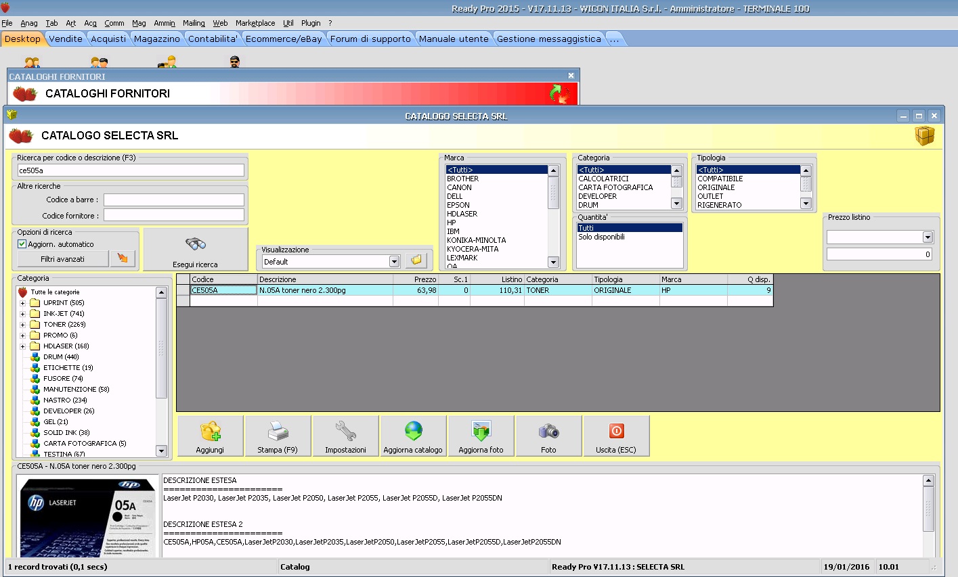
Task: Click green arrow icon in Cataloghi Fornitori header
Action: click(560, 93)
